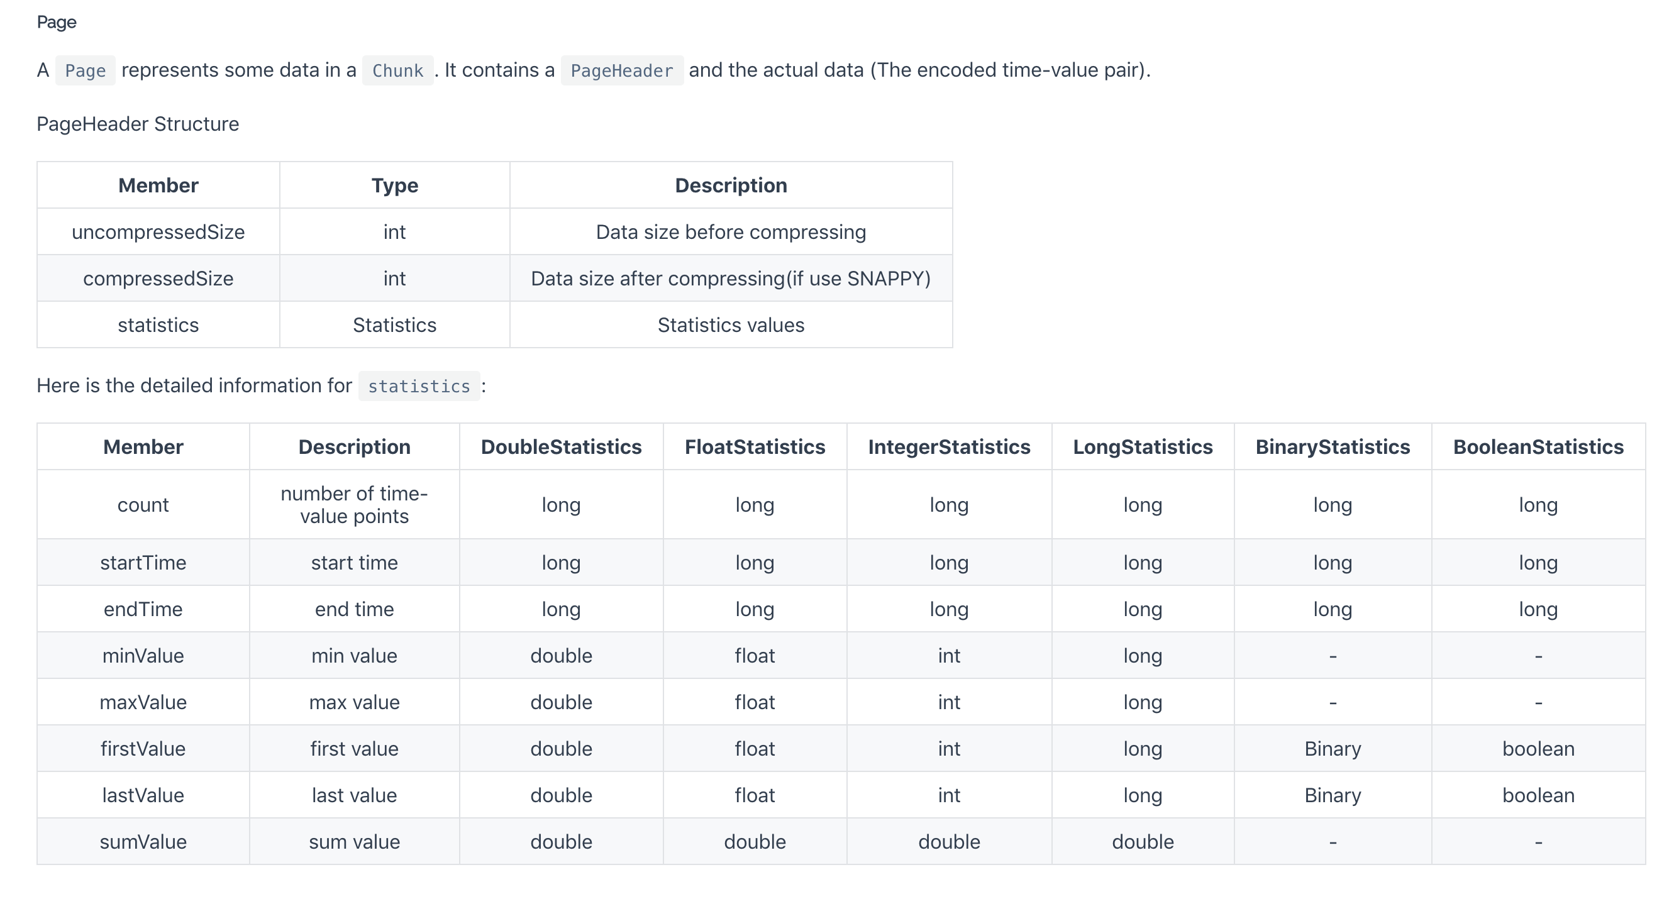Click the "Statistics values" description cell

point(731,325)
